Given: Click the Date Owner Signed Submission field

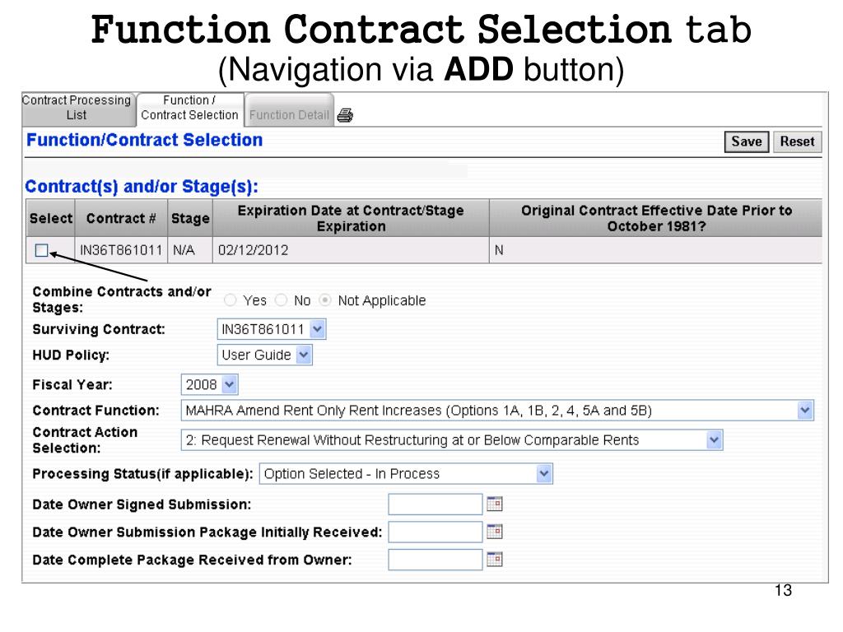Looking at the screenshot, I should pyautogui.click(x=435, y=504).
